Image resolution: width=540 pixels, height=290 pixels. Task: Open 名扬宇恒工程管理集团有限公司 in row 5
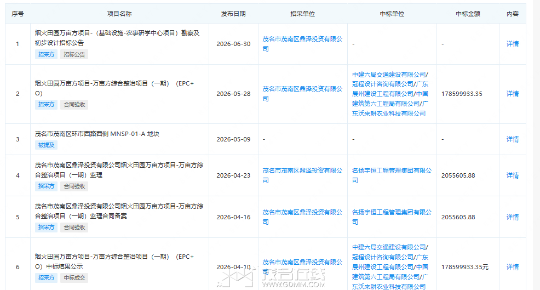pos(392,217)
